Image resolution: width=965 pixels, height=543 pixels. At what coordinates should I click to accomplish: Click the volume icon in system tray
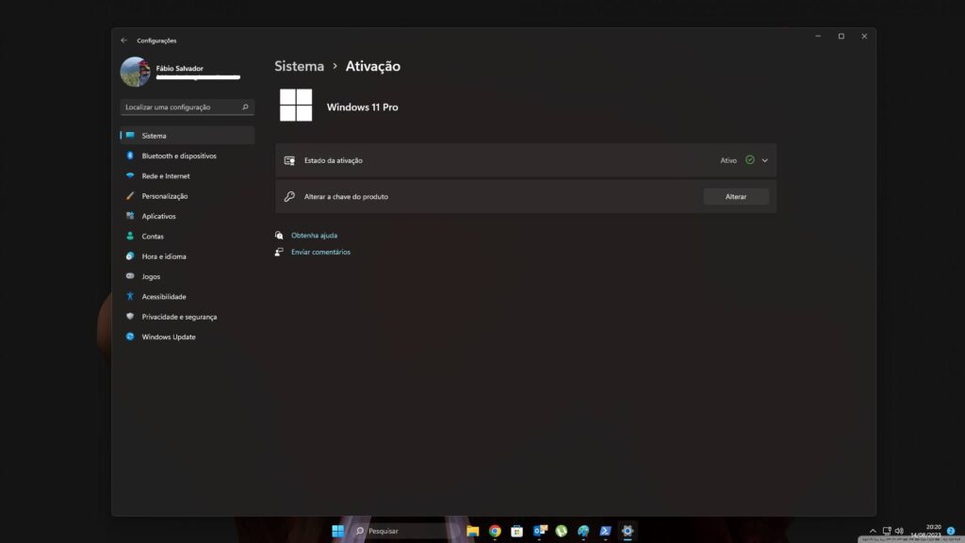[899, 531]
